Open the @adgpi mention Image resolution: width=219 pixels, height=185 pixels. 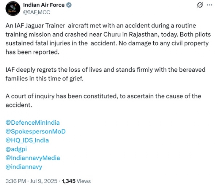click(x=16, y=149)
